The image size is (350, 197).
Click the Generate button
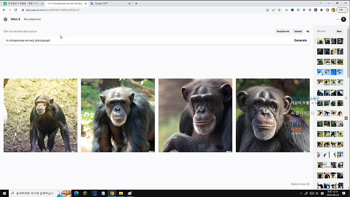pyautogui.click(x=300, y=40)
